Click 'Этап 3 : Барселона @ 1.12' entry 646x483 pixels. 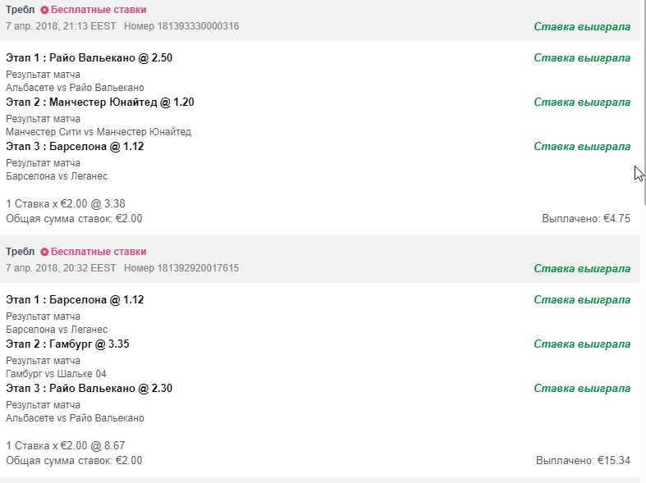tap(75, 147)
